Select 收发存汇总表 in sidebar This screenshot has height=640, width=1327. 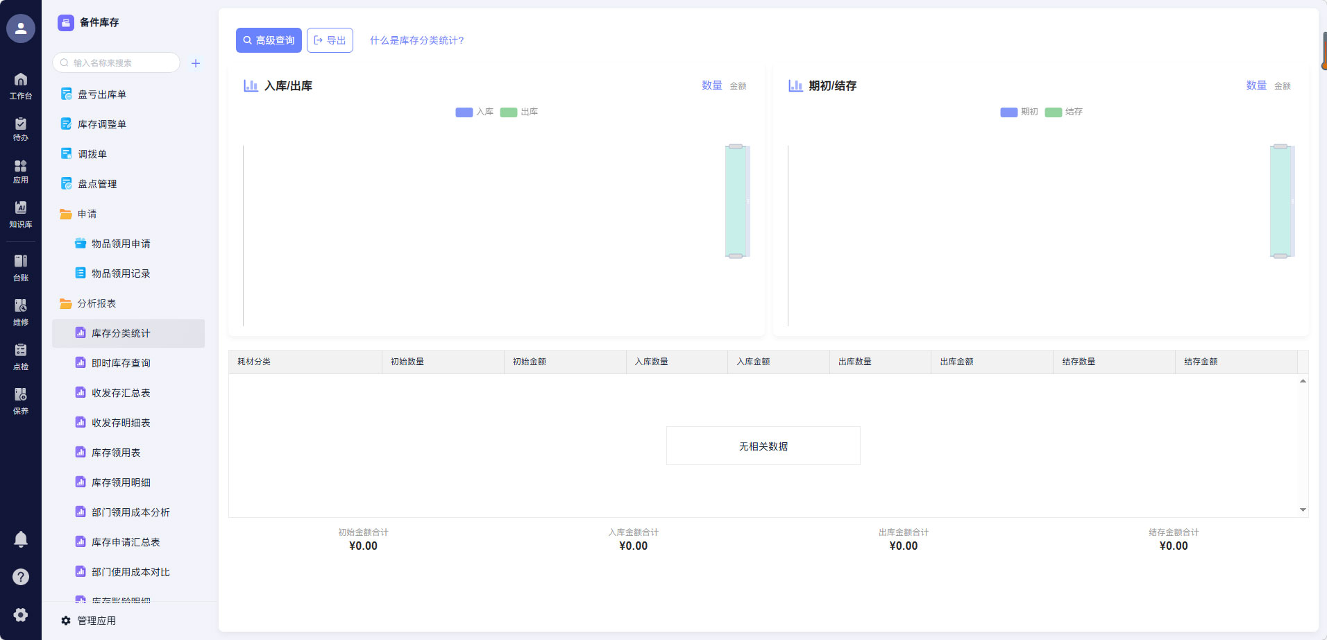pos(121,393)
